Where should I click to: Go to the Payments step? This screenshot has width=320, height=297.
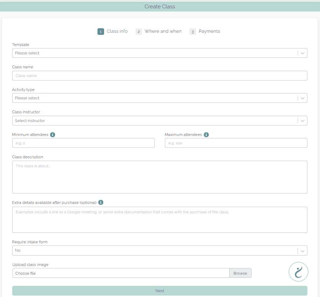coord(209,31)
